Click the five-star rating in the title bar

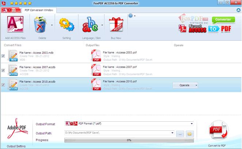[x=21, y=3]
